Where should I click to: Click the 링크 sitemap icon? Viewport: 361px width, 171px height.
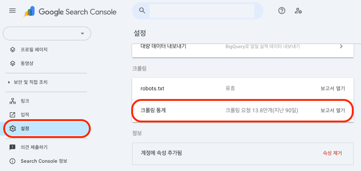tap(12, 101)
